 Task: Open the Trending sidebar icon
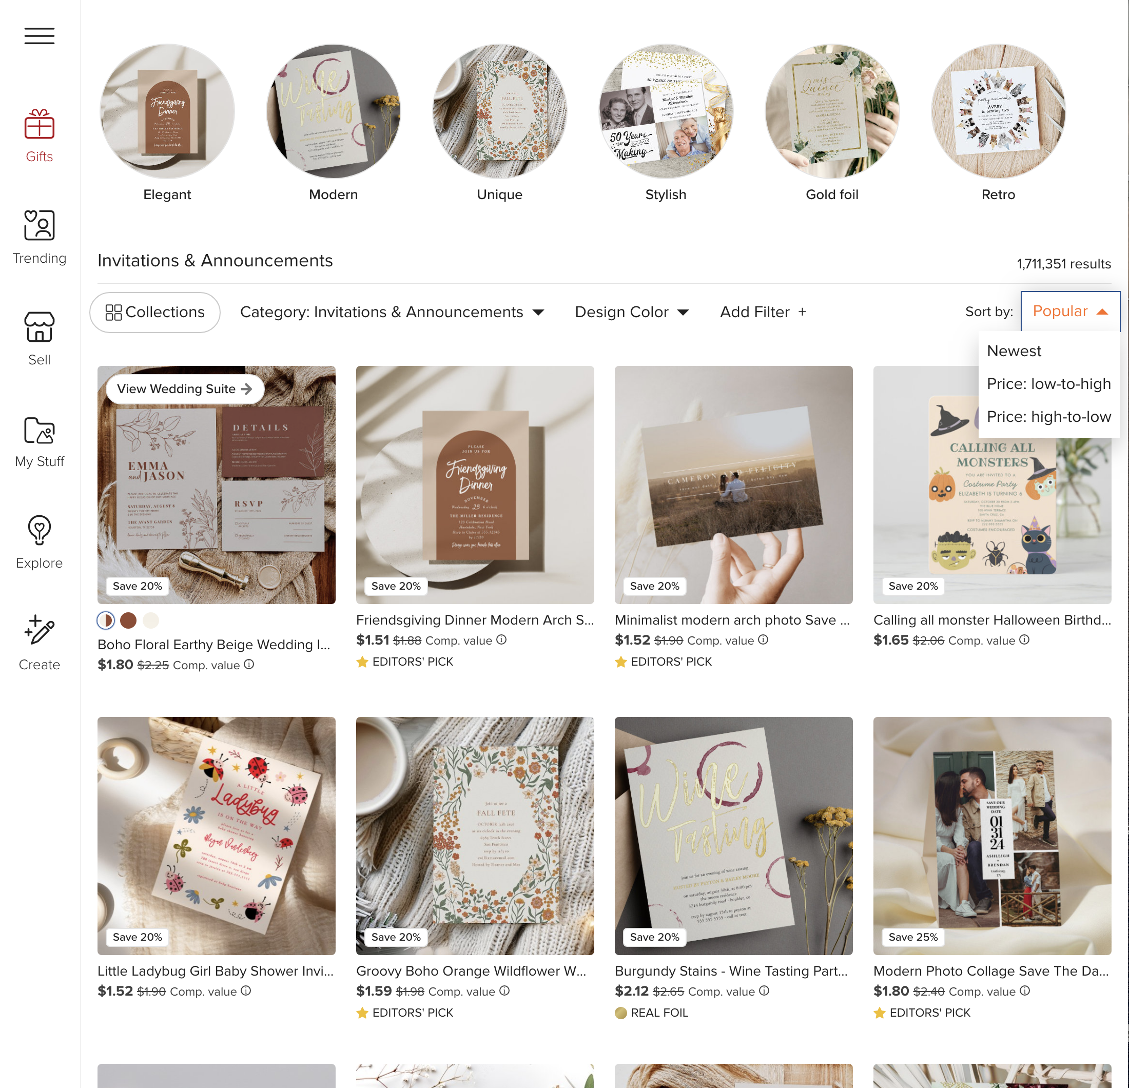point(39,225)
